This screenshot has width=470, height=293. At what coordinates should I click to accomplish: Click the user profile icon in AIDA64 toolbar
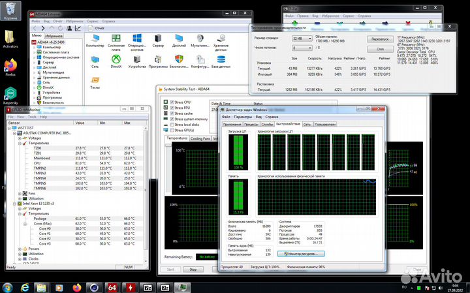69,28
